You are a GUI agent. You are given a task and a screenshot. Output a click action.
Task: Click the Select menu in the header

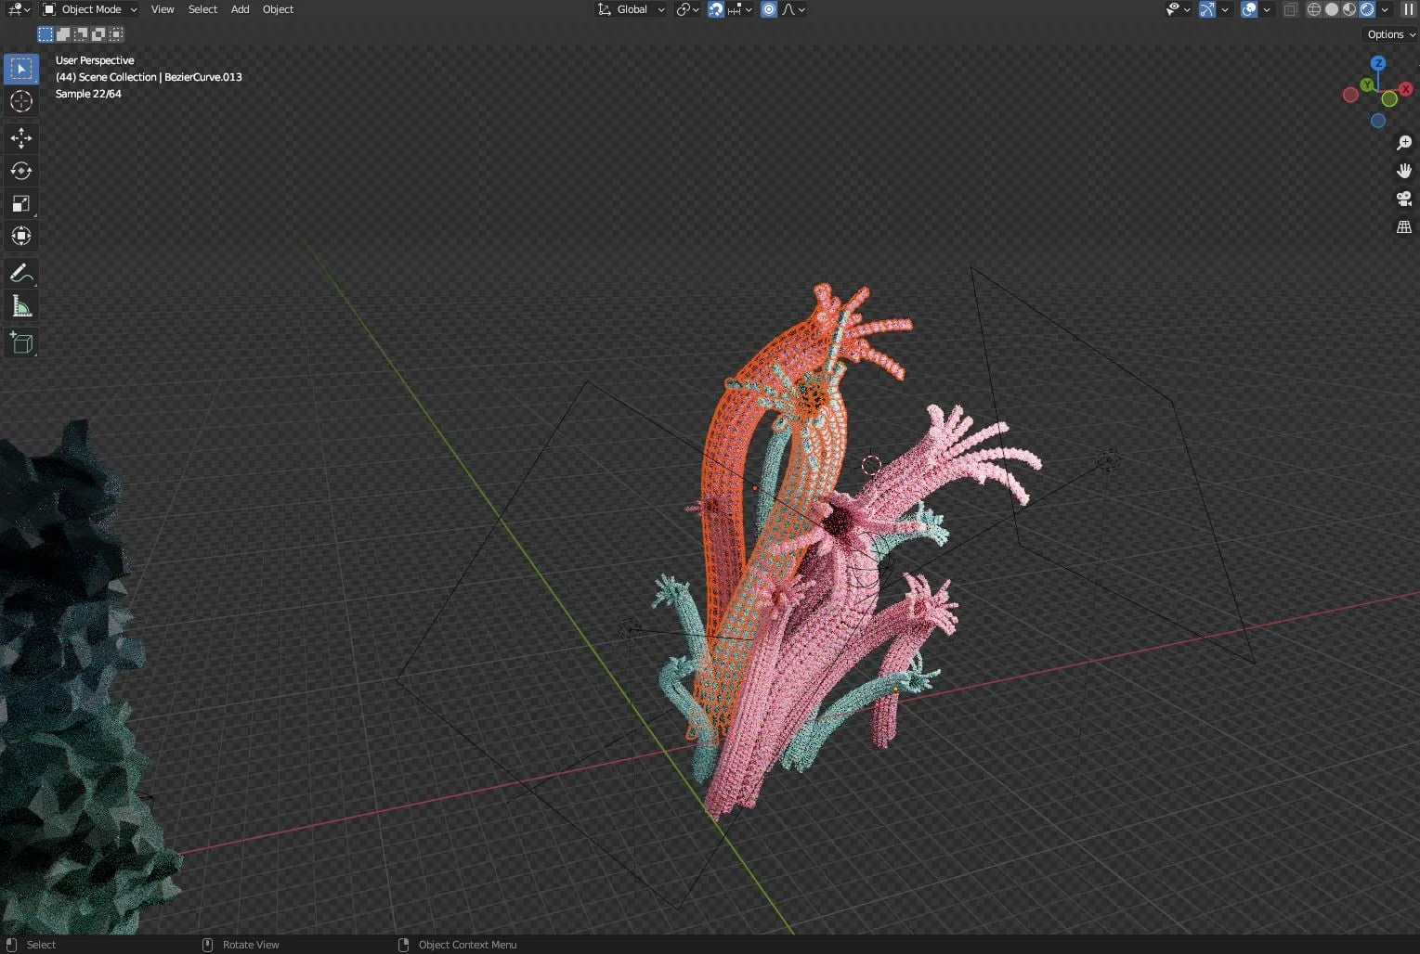coord(202,9)
